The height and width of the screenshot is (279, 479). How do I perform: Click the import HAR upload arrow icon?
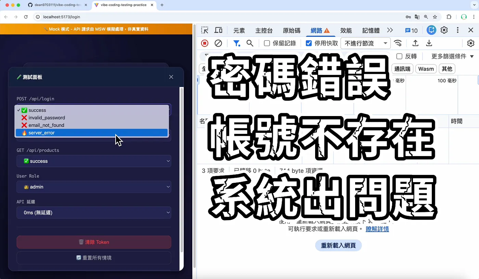415,43
